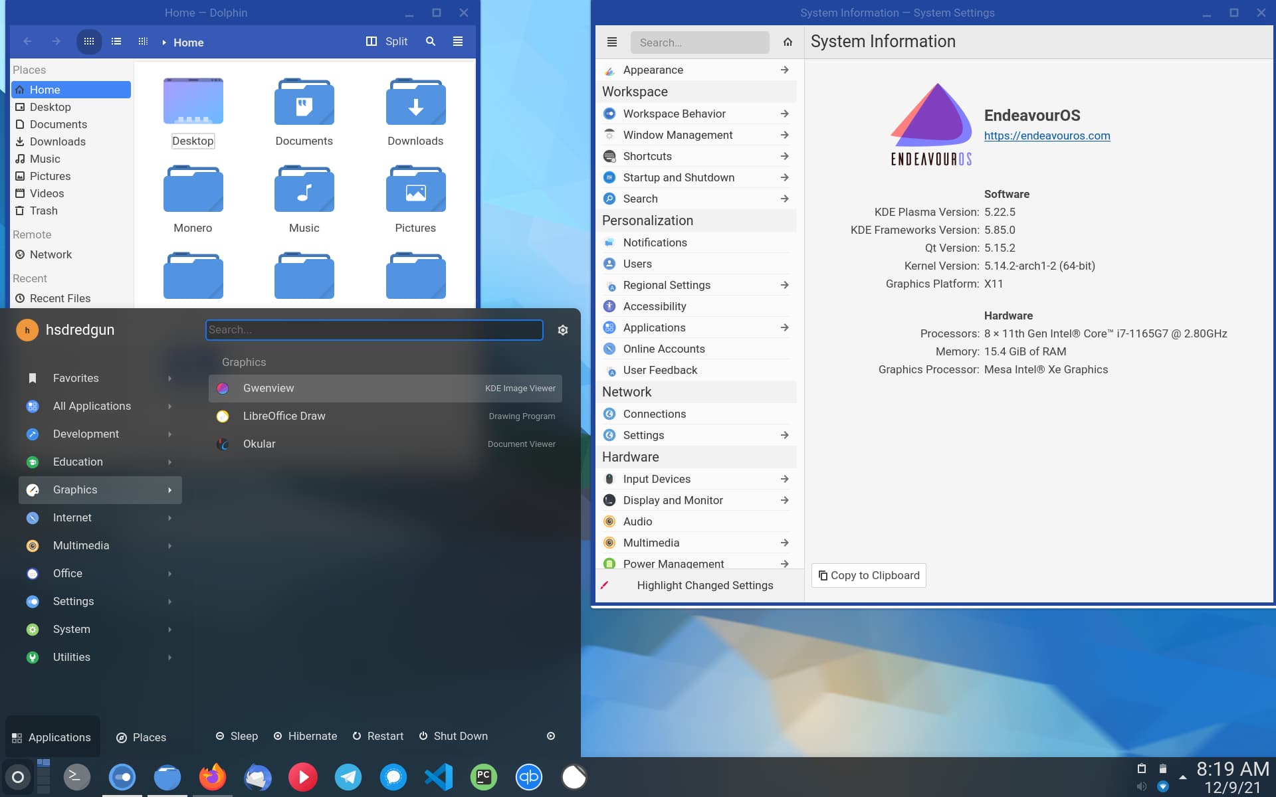
Task: Open Documents folder thumbnail in Dolphin
Action: (304, 103)
